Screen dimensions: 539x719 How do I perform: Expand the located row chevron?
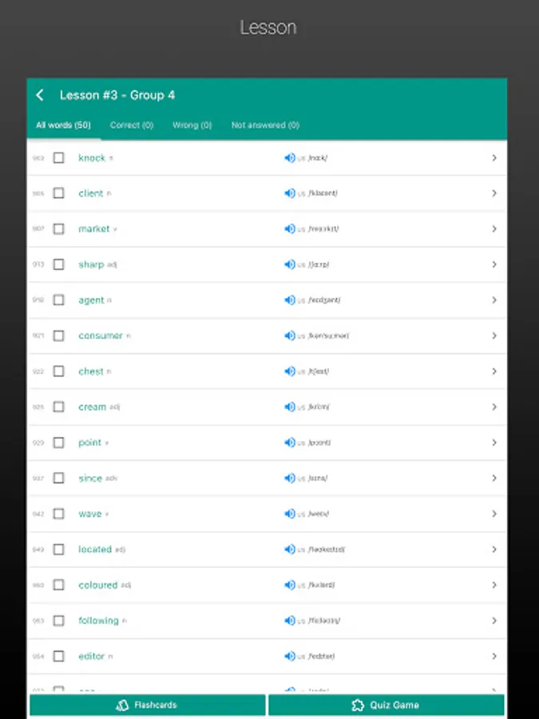pyautogui.click(x=494, y=550)
